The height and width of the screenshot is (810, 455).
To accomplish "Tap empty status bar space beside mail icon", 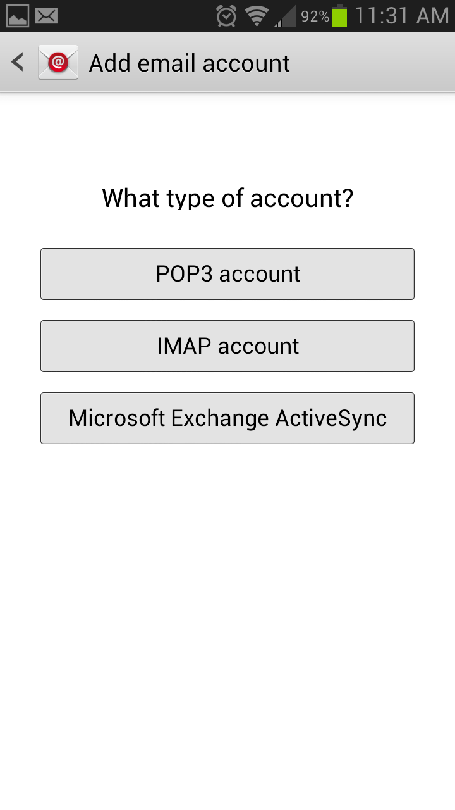I will point(136,16).
